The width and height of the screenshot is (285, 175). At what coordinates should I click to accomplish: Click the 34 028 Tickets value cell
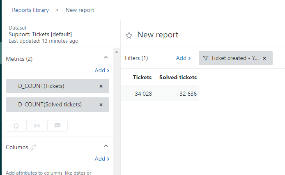[x=143, y=94]
